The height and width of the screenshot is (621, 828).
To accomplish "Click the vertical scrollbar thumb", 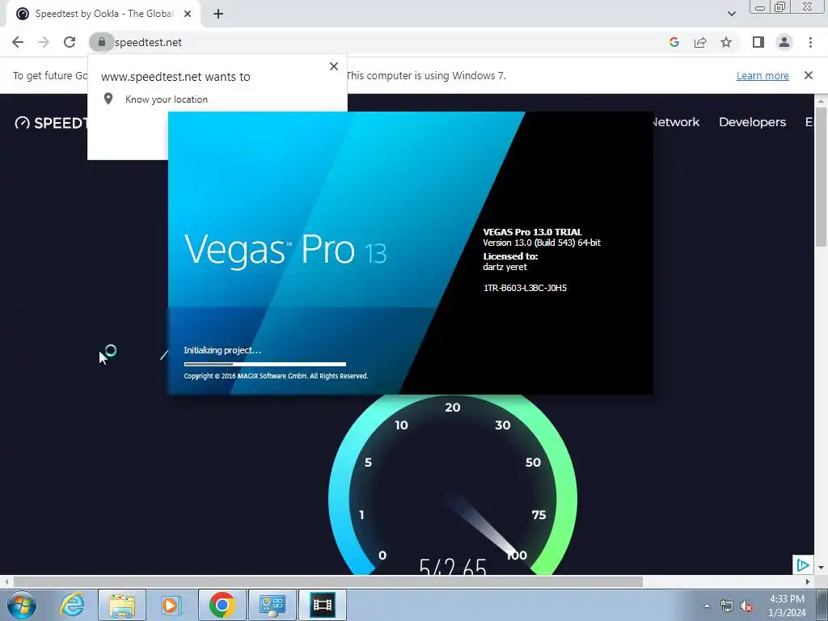I will pos(821,176).
